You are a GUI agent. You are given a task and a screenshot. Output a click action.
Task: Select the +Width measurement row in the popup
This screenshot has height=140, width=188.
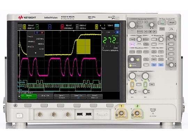[x=36, y=43]
